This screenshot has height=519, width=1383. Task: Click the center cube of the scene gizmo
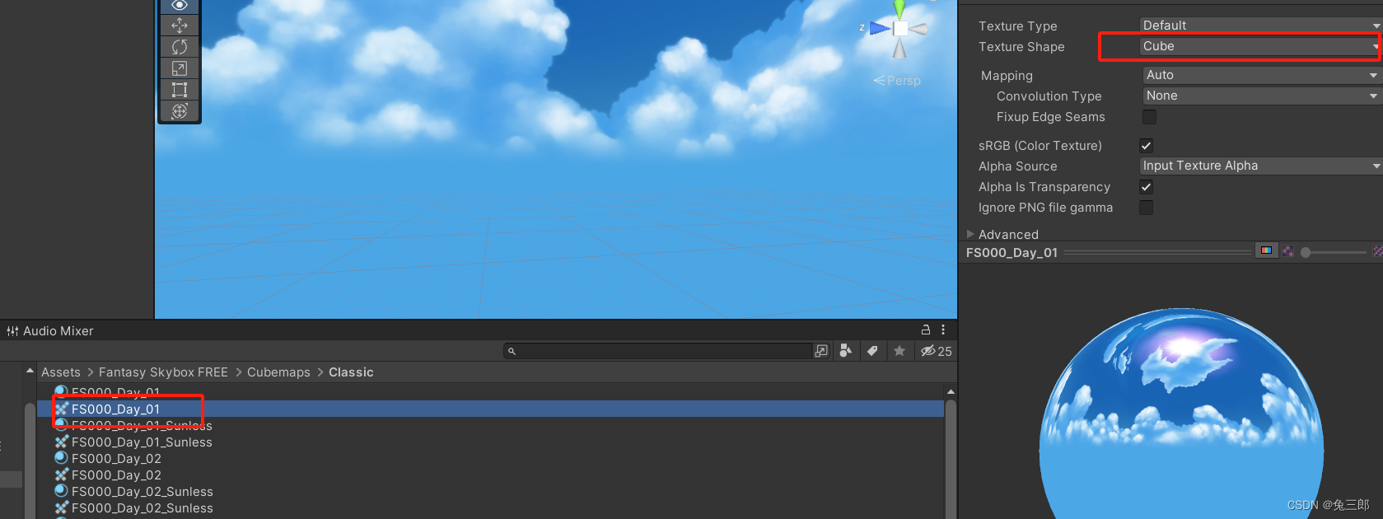[900, 29]
